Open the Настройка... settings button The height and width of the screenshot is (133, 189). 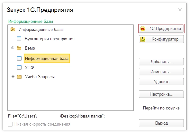point(161,94)
